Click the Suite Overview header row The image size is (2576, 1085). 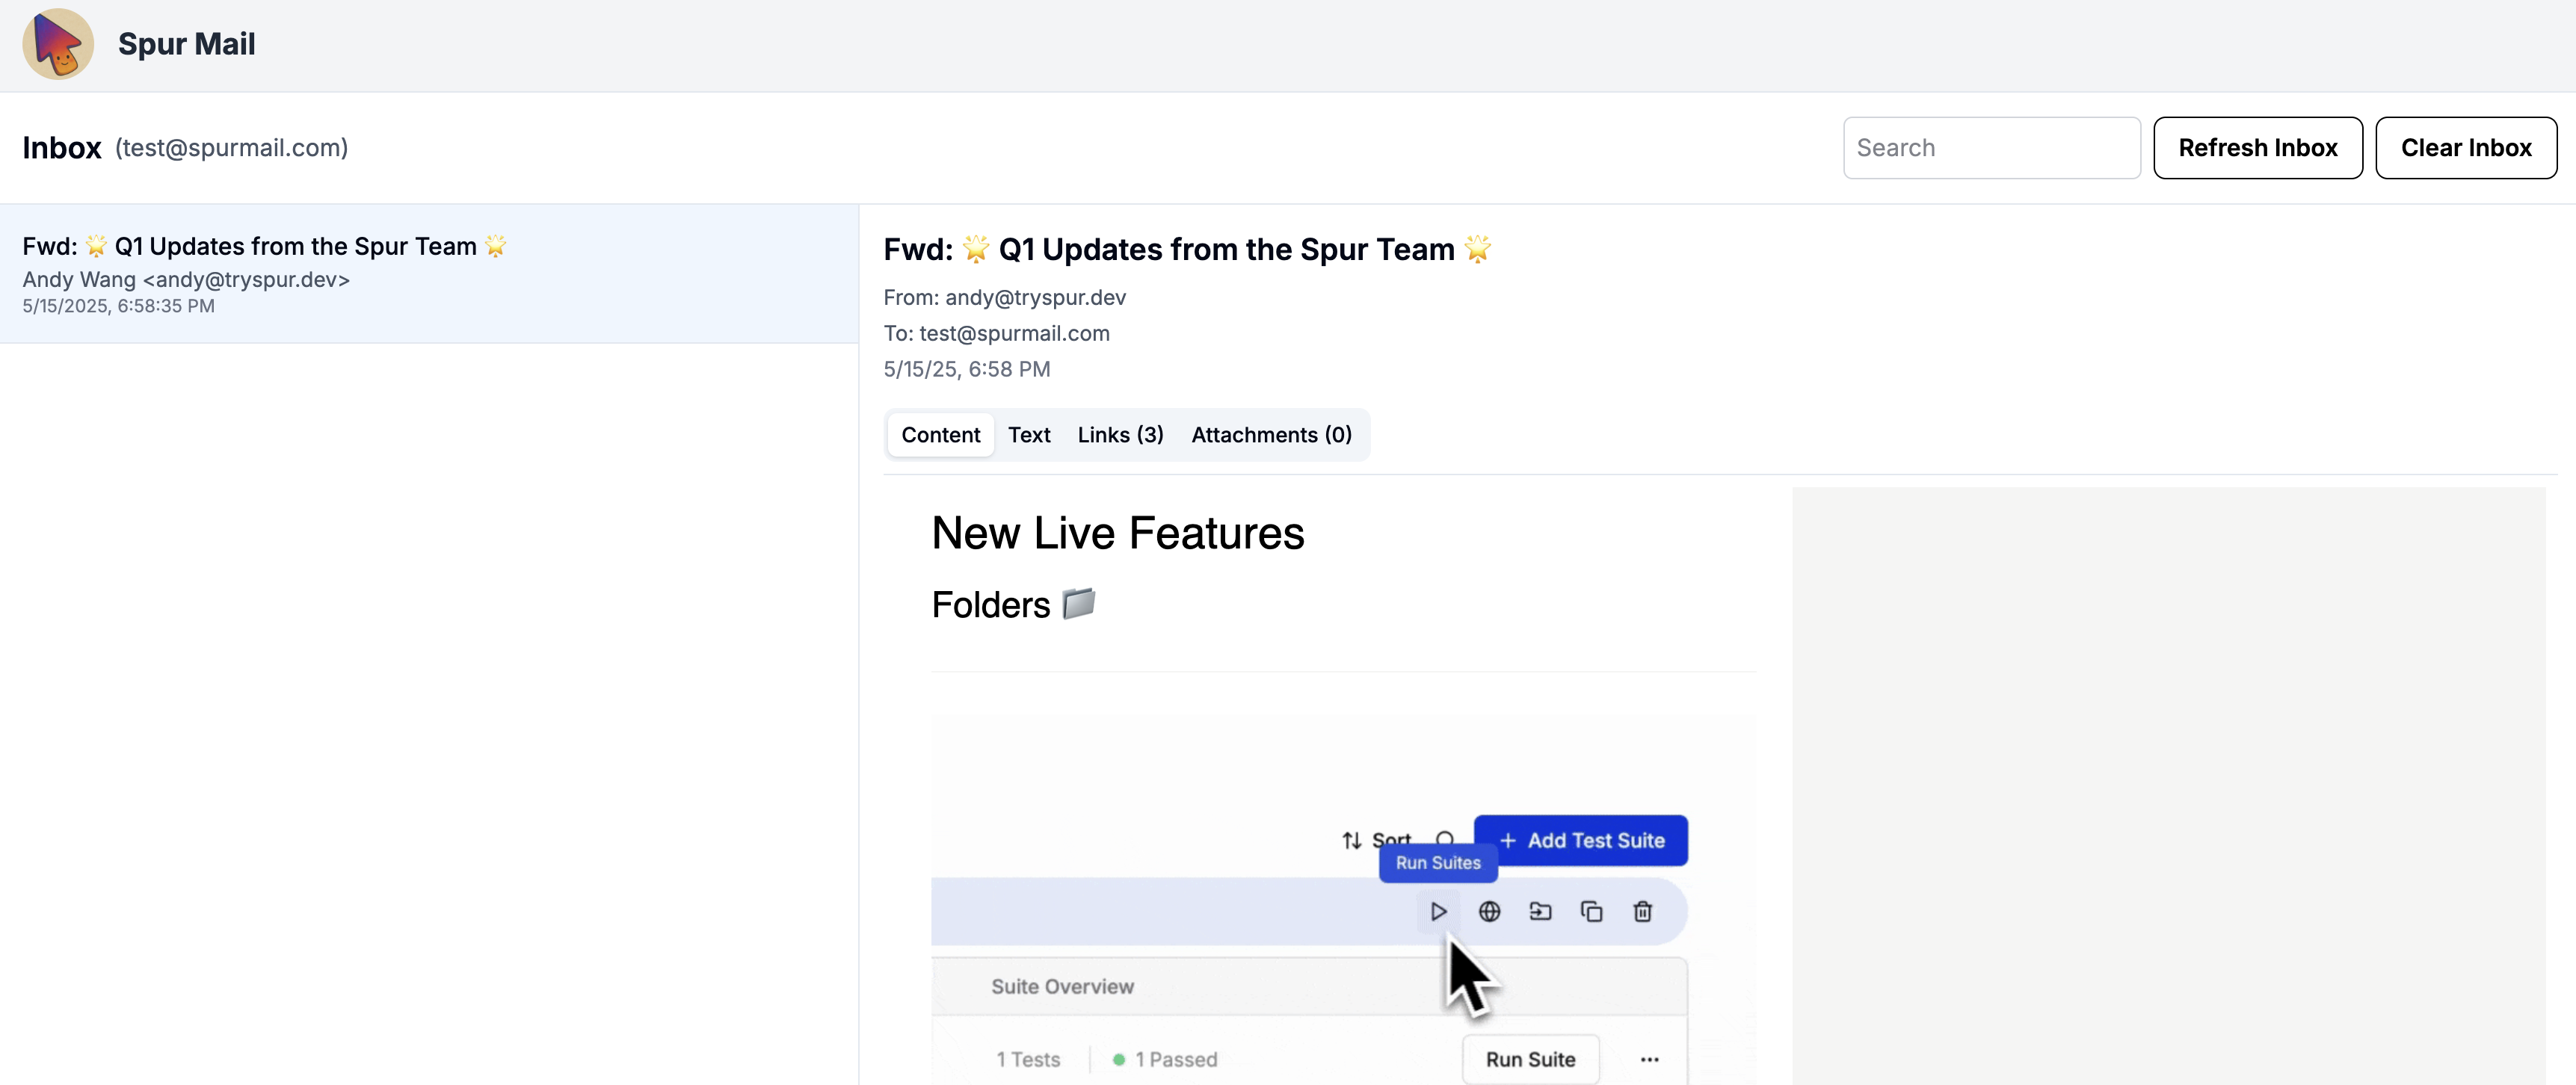1062,986
